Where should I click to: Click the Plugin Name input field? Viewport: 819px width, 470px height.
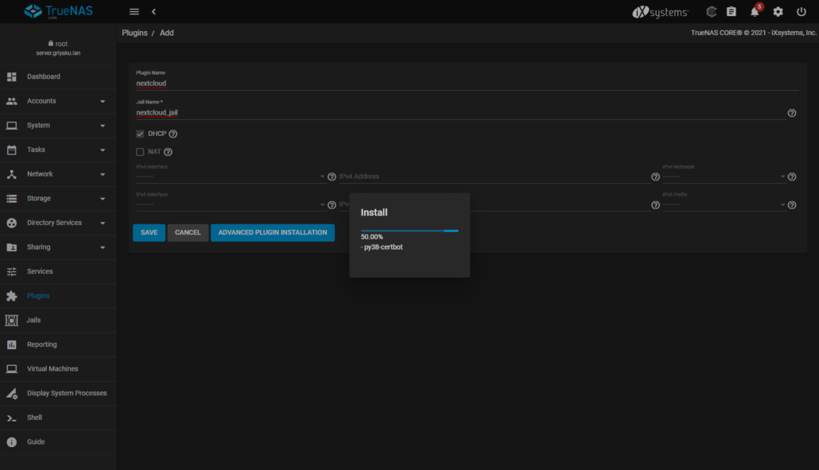[x=465, y=83]
